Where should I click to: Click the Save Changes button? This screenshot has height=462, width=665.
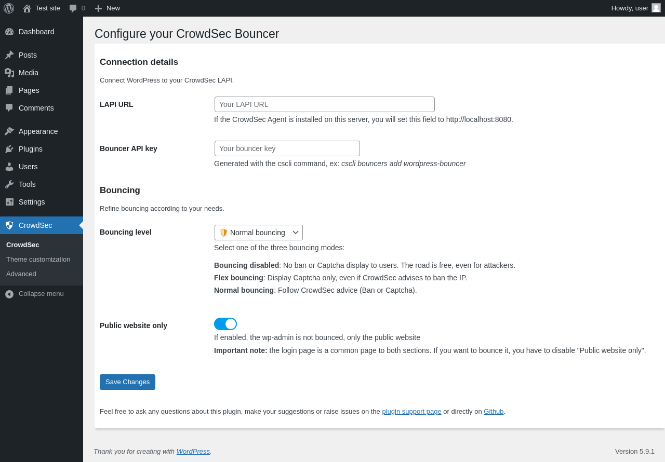(x=127, y=382)
